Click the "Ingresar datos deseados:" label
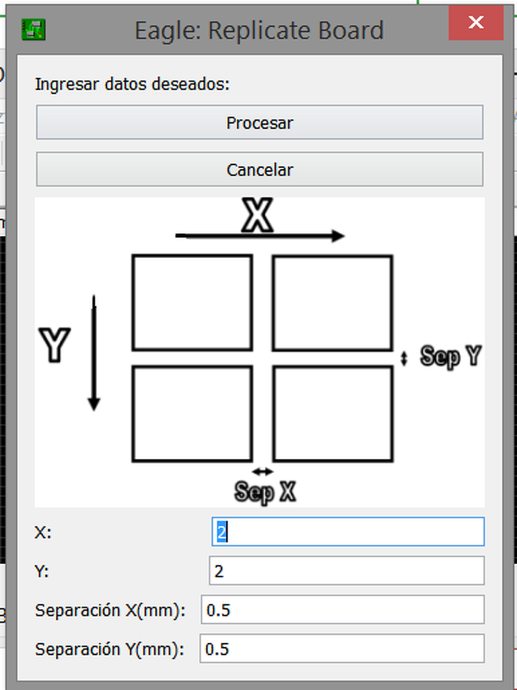 pos(133,84)
